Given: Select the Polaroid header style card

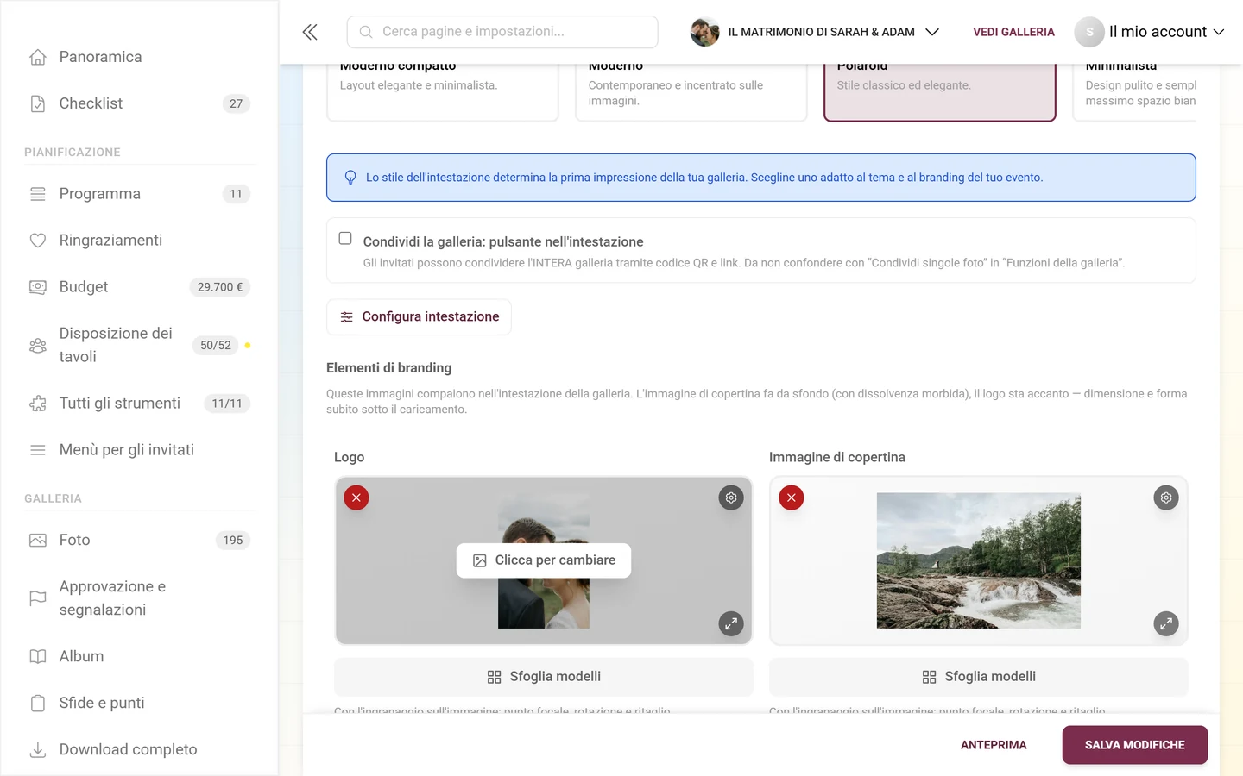Looking at the screenshot, I should [x=940, y=91].
